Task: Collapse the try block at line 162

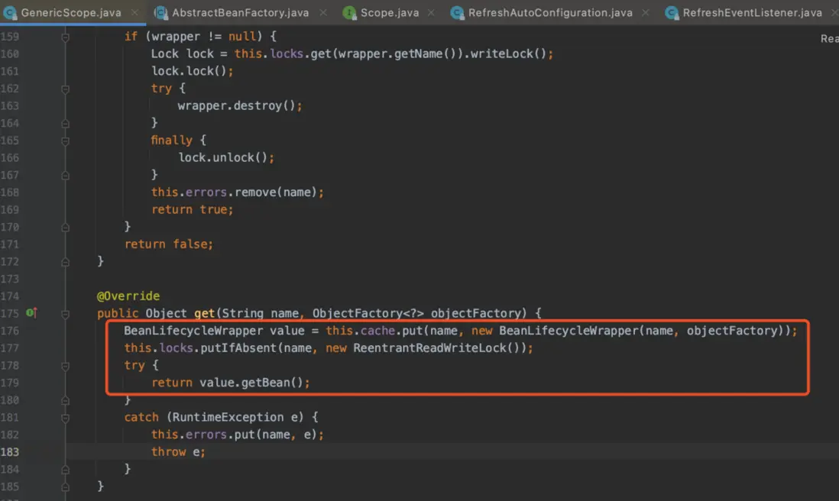Action: (x=65, y=89)
